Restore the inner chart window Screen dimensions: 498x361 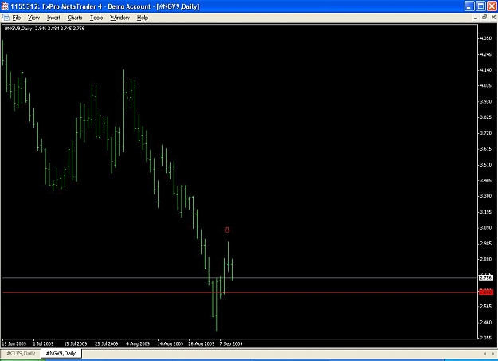484,18
